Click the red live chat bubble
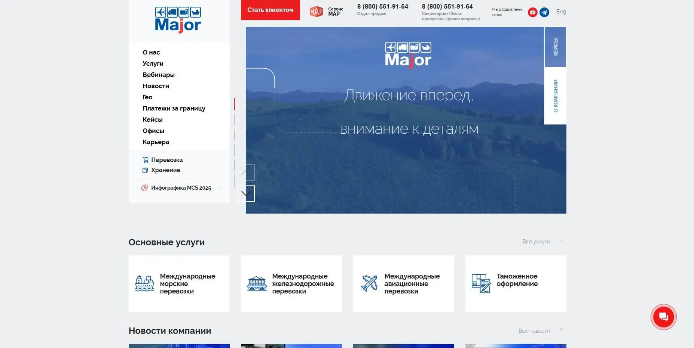This screenshot has width=694, height=348. click(663, 317)
